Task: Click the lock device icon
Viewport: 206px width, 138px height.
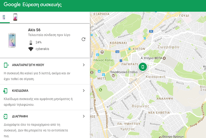Action: (x=5, y=91)
